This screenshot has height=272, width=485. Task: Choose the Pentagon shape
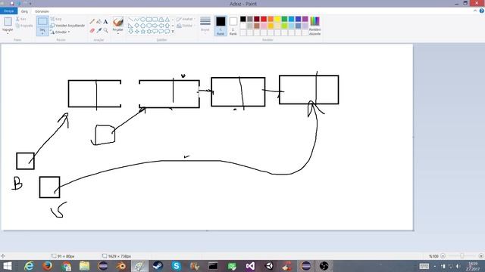(143, 26)
